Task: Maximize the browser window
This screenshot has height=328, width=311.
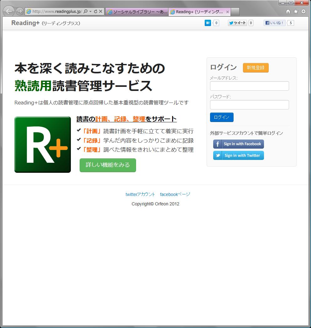Action: click(x=291, y=3)
